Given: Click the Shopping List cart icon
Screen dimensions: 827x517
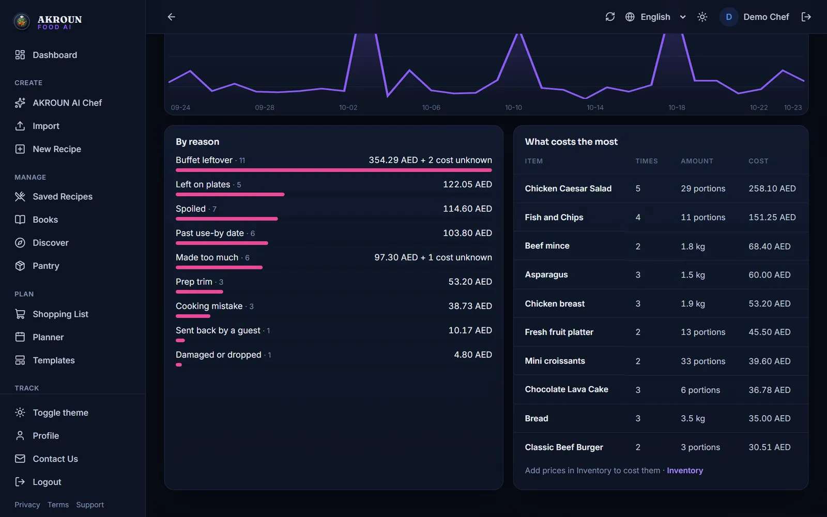Looking at the screenshot, I should [20, 314].
